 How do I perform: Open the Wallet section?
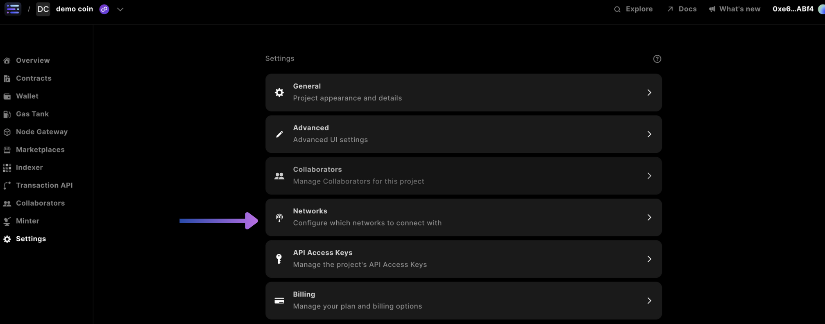click(x=27, y=96)
